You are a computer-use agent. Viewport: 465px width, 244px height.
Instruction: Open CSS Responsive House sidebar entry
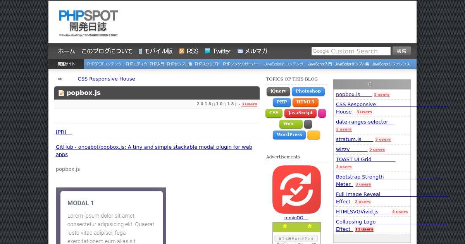click(356, 108)
